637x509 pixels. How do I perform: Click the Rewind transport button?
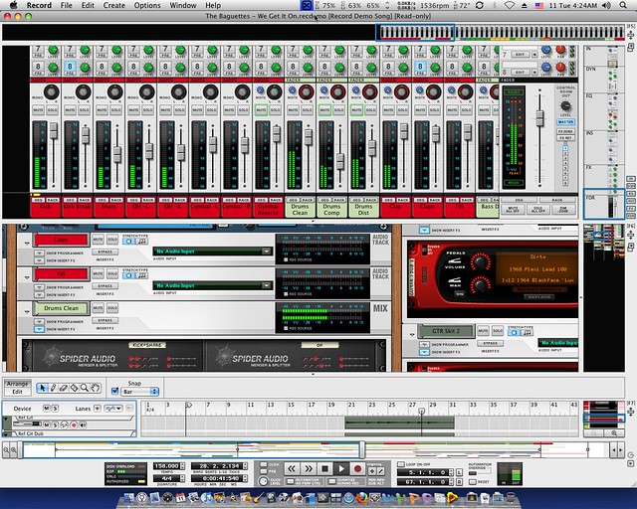(x=292, y=469)
